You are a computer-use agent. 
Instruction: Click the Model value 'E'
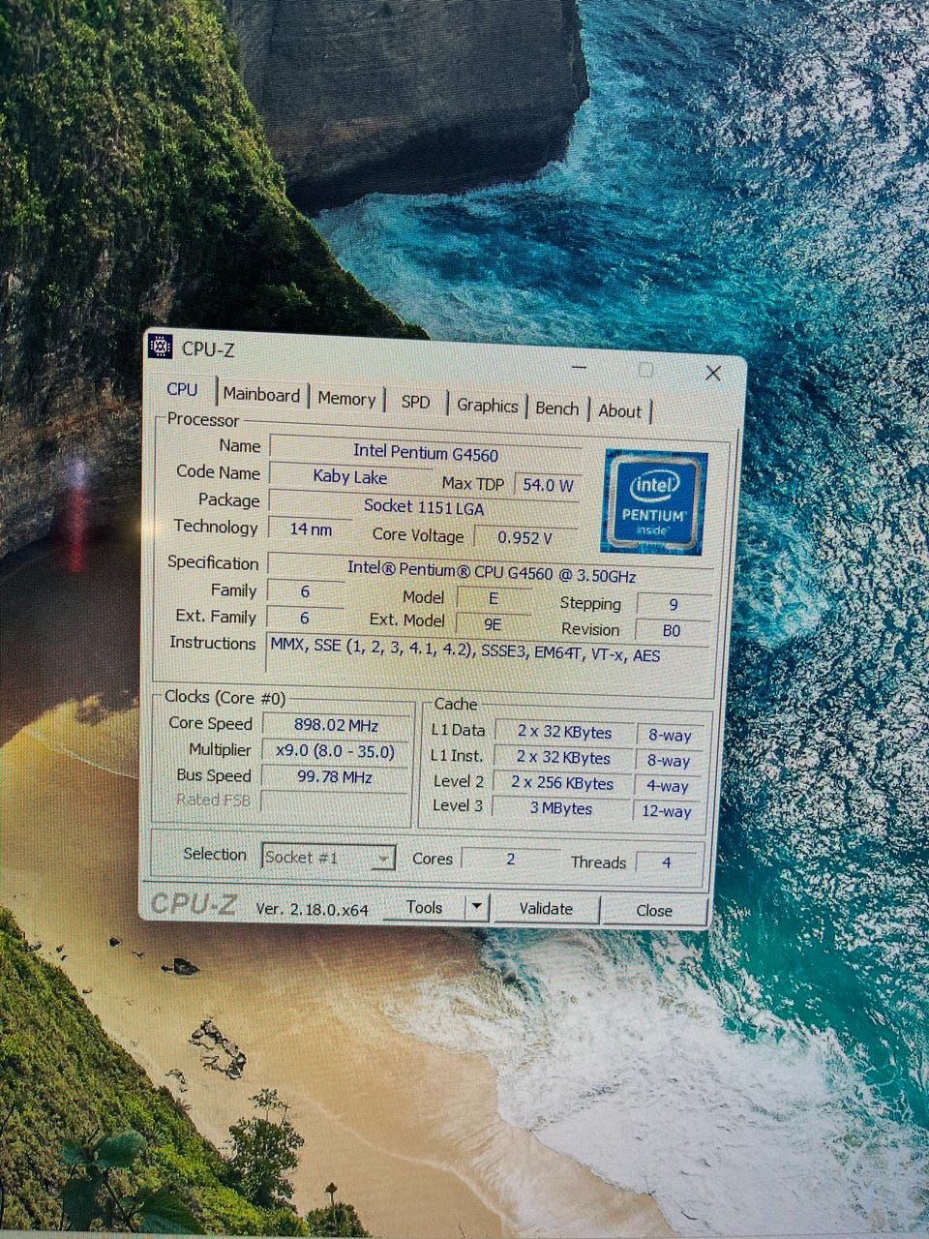494,599
